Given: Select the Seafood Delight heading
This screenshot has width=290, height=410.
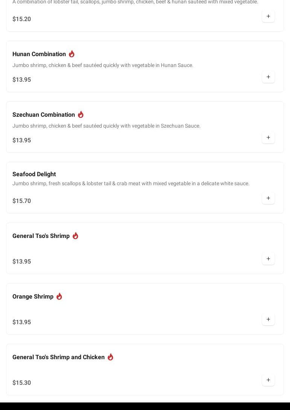Looking at the screenshot, I should 34,174.
